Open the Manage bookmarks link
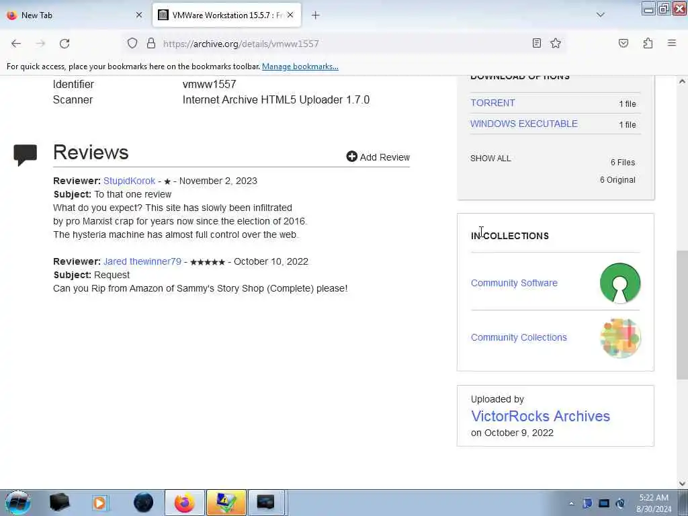The height and width of the screenshot is (516, 688). coord(300,67)
